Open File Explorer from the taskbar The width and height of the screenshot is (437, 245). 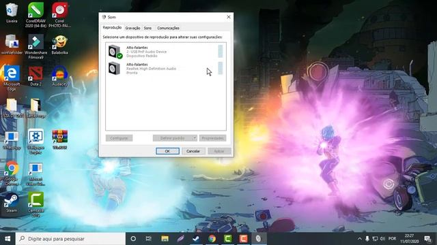[165, 239]
